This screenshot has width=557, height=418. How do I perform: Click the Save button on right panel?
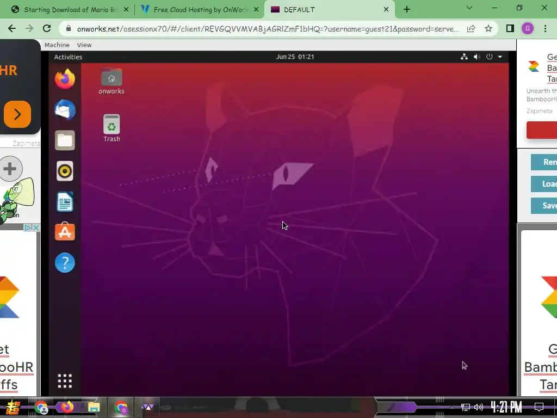click(544, 205)
